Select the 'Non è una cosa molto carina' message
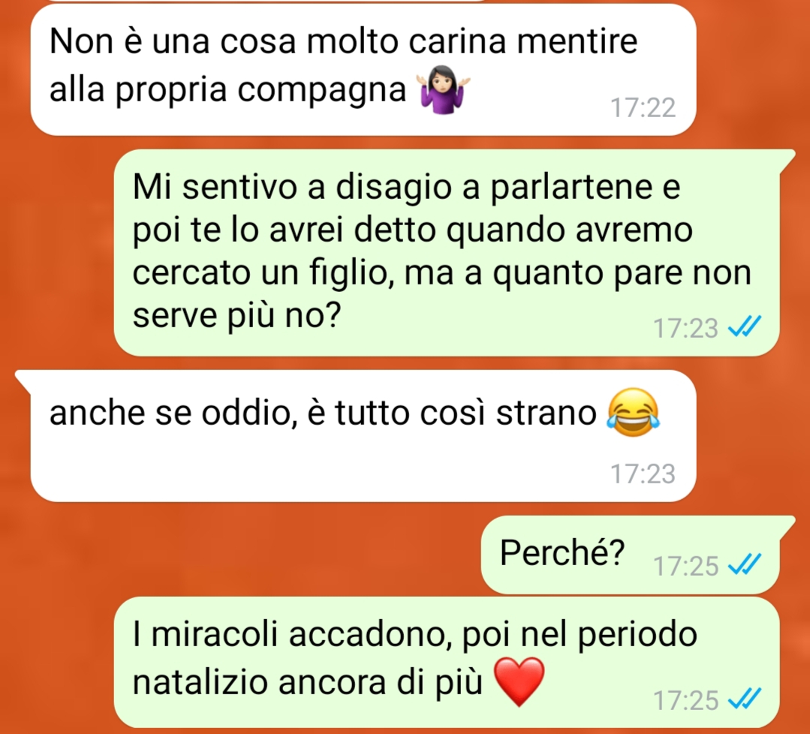 pyautogui.click(x=363, y=70)
